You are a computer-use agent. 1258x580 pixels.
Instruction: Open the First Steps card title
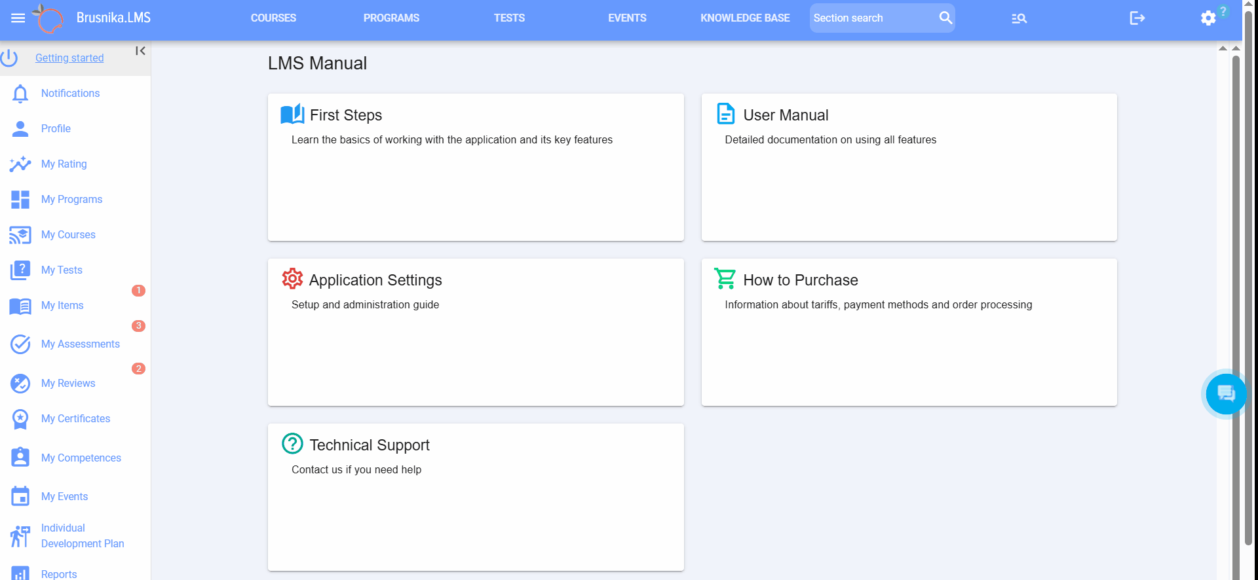click(x=346, y=115)
